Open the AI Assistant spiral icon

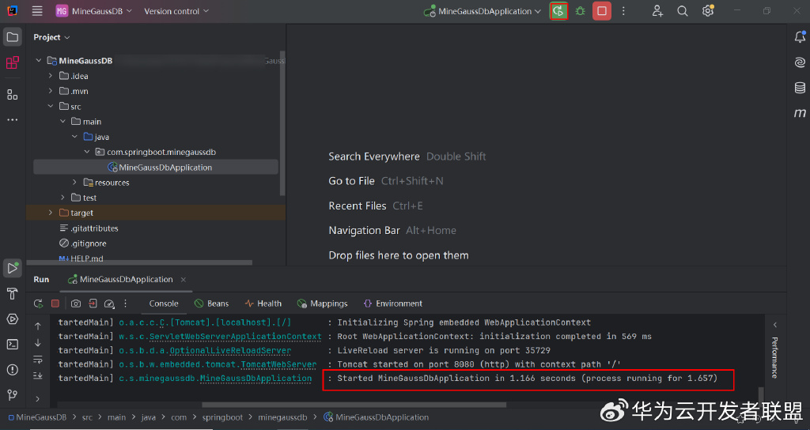800,62
